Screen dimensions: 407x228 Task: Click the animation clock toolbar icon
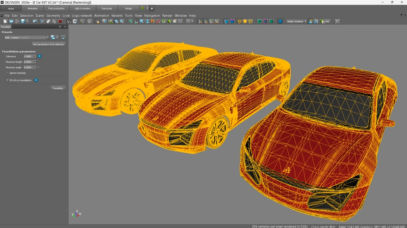coord(98,22)
